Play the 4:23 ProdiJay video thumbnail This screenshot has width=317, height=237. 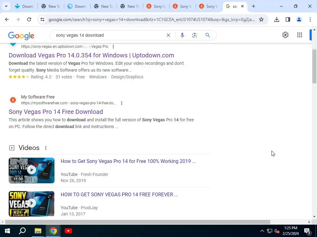[x=32, y=204]
